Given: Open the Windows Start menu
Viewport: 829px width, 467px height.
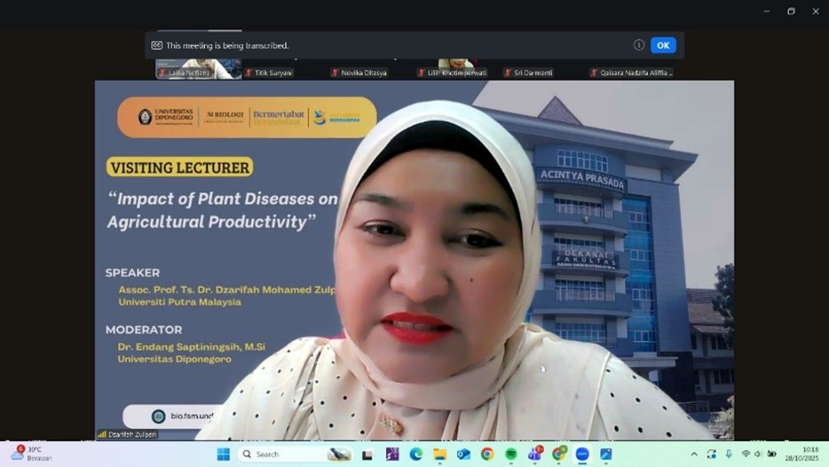Looking at the screenshot, I should [x=223, y=454].
